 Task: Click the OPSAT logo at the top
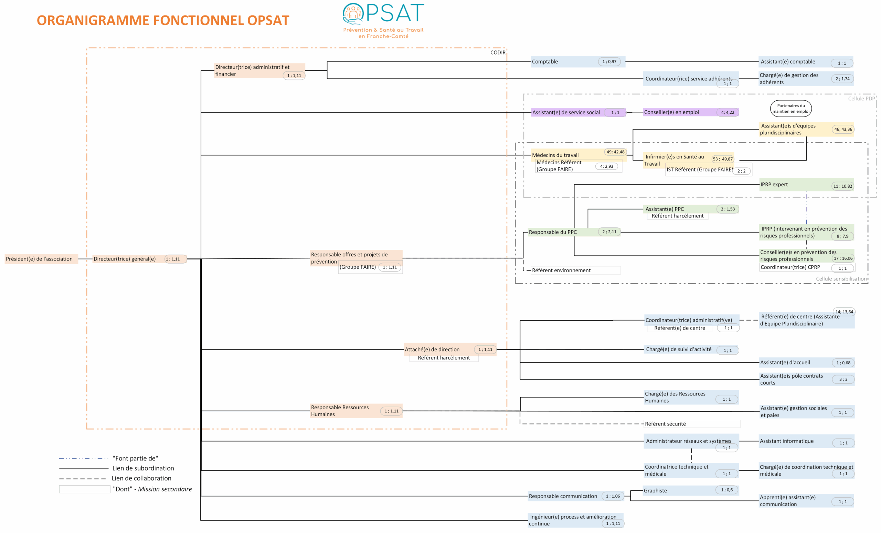pos(383,21)
